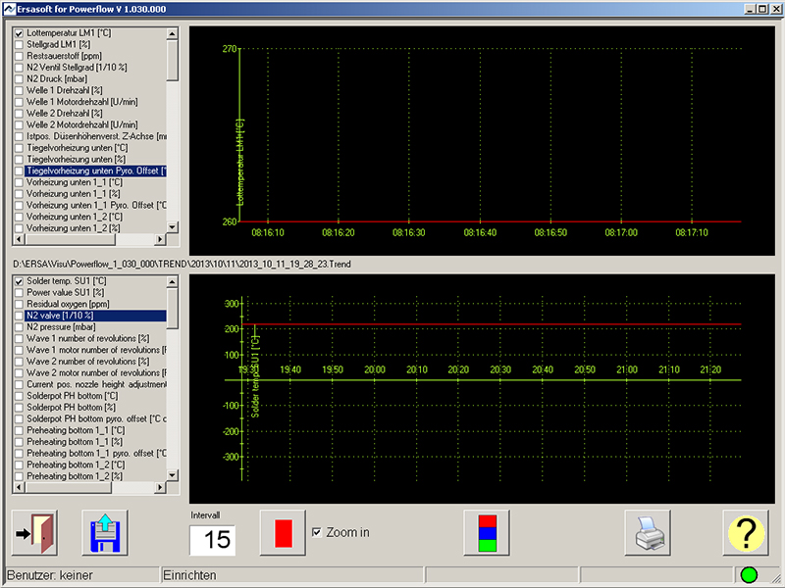Uncheck Lottemperatur LM1 [°C] checkbox
Screen dimensions: 785x588
pos(19,33)
